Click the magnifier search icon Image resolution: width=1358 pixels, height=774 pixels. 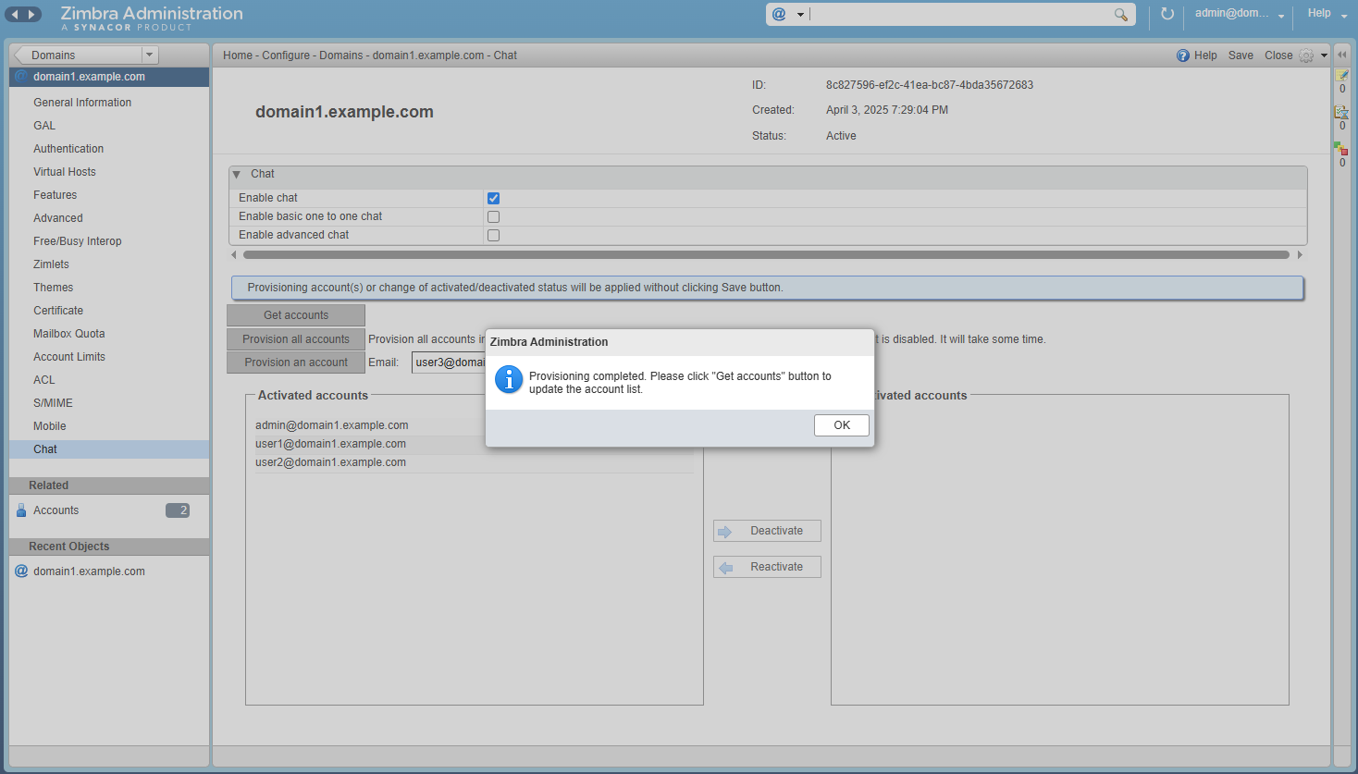pyautogui.click(x=1120, y=14)
